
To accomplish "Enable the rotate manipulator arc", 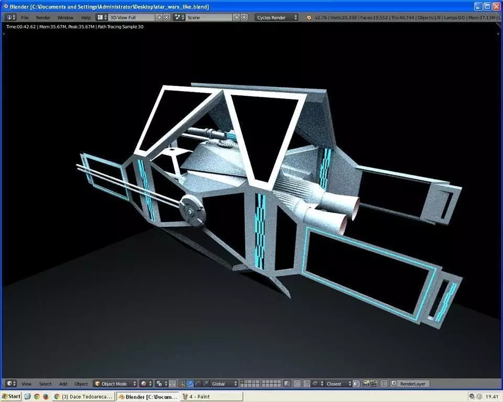I will (x=198, y=383).
